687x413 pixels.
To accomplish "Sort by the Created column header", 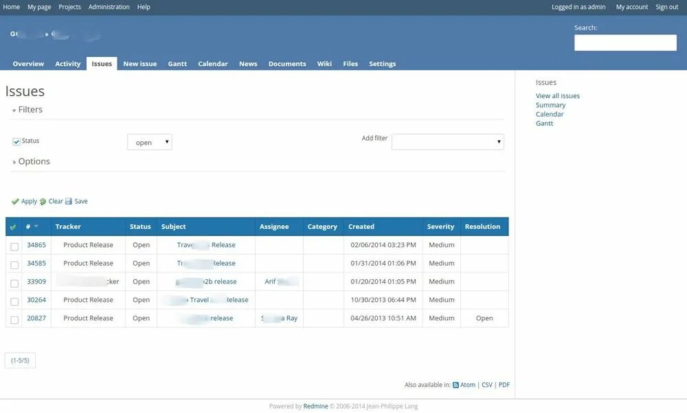I will (x=361, y=226).
